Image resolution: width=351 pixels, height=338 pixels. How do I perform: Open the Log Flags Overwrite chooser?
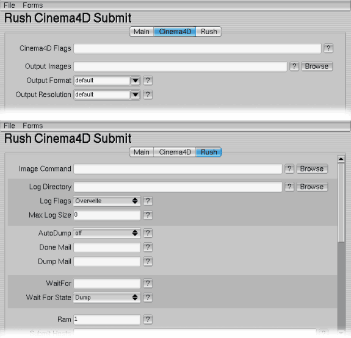tap(107, 201)
